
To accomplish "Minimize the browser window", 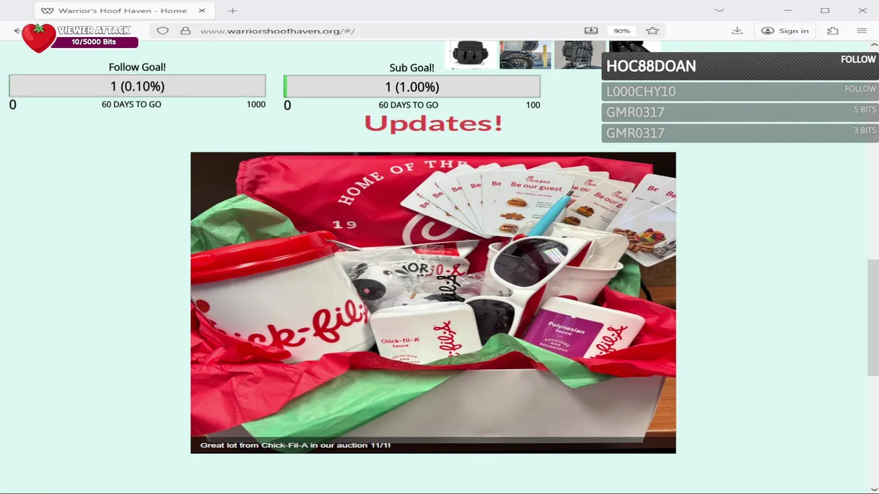I will (x=787, y=10).
